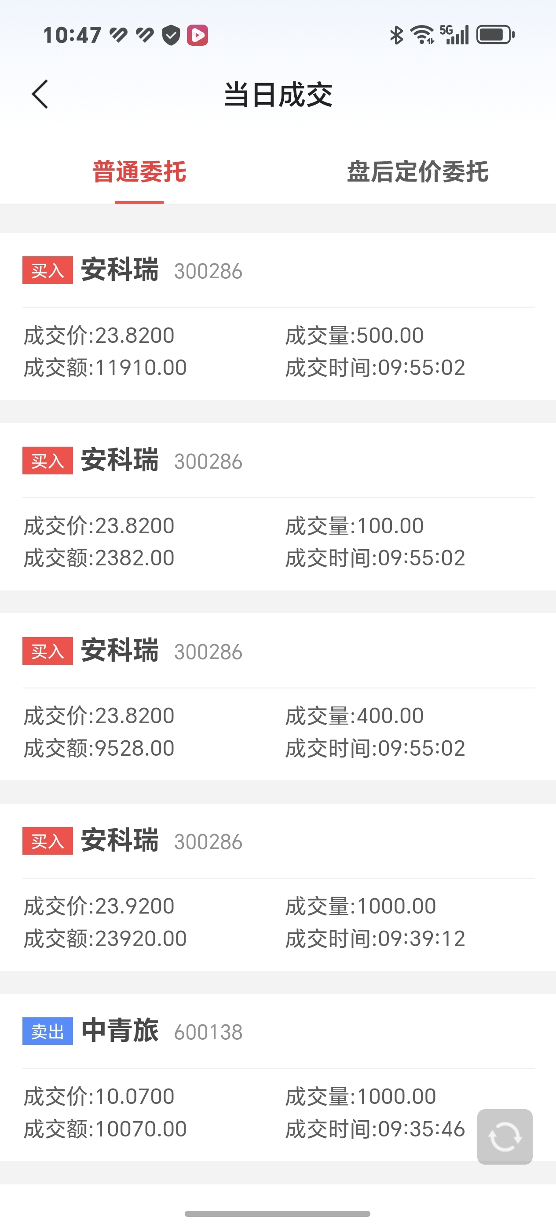
Task: Tap the Bluetooth status icon
Action: pos(396,35)
